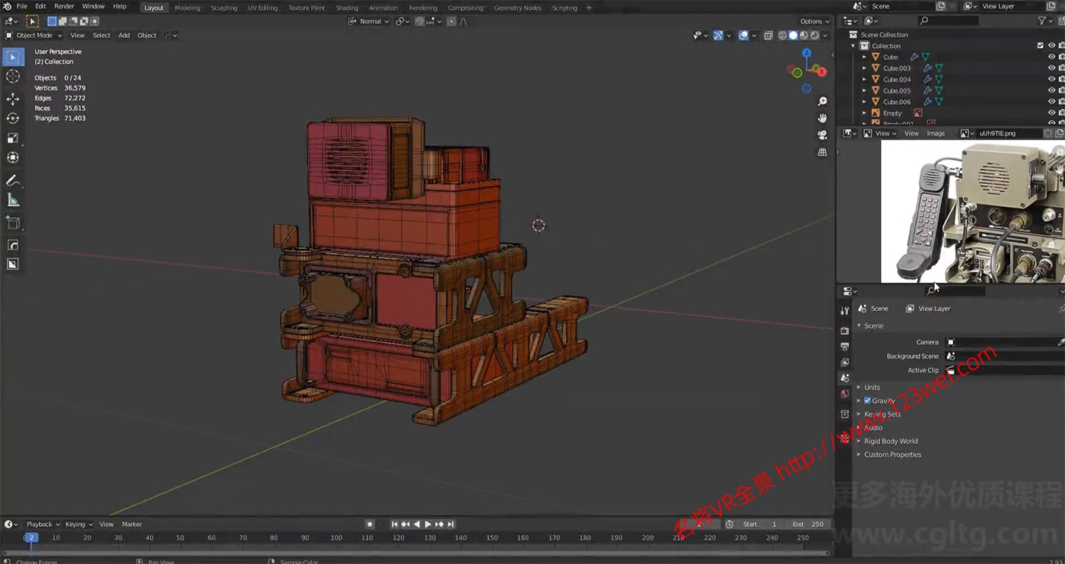Click the Options button in the viewport header
This screenshot has height=564, width=1065.
coord(812,21)
